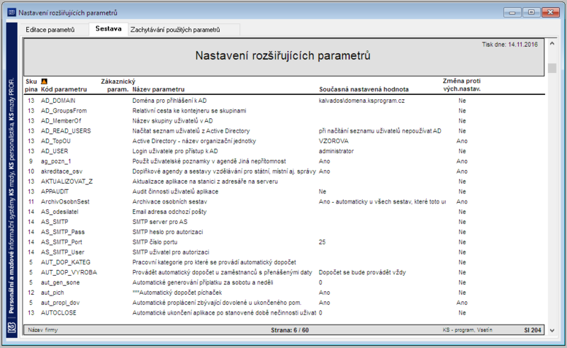Click value kalvados\domena.ksprogram.cz

pyautogui.click(x=361, y=101)
